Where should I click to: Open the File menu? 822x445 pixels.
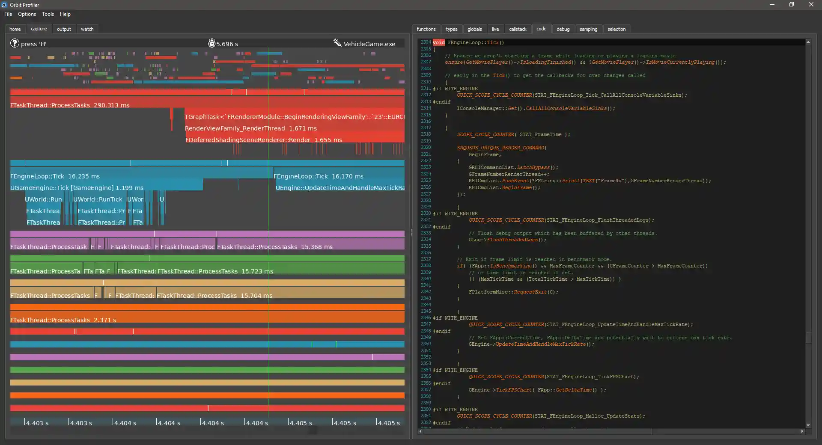click(8, 14)
